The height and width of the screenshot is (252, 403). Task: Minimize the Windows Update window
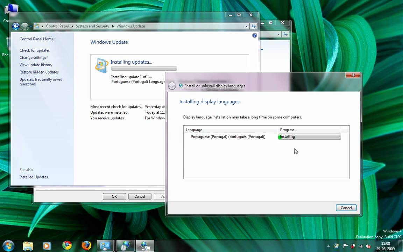[x=230, y=15]
